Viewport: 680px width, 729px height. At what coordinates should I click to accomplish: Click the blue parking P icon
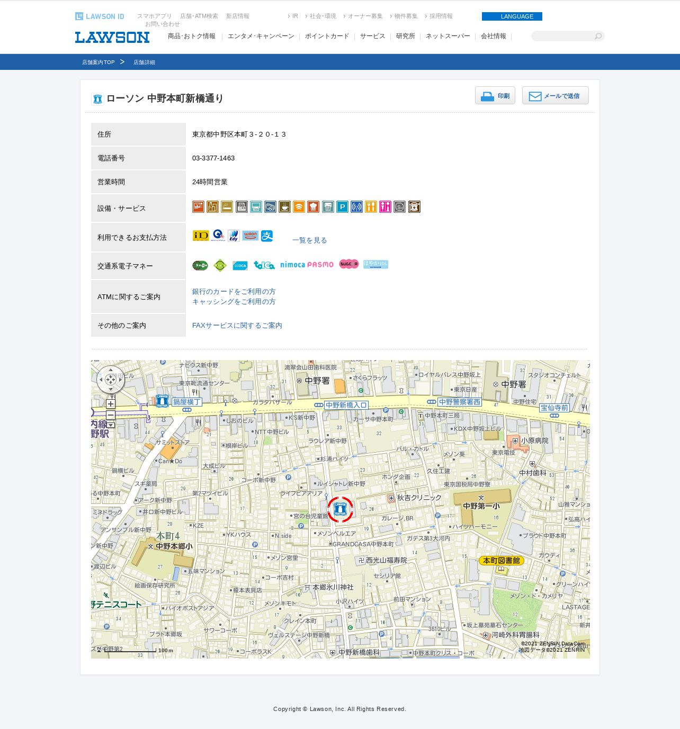(343, 207)
